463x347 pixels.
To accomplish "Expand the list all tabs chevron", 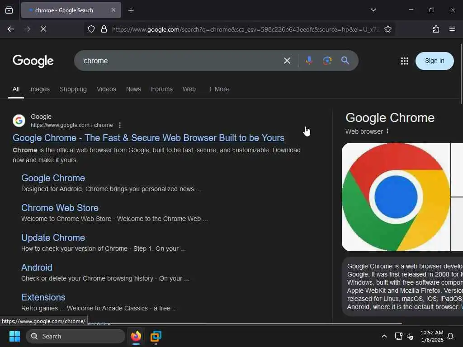I will click(373, 10).
